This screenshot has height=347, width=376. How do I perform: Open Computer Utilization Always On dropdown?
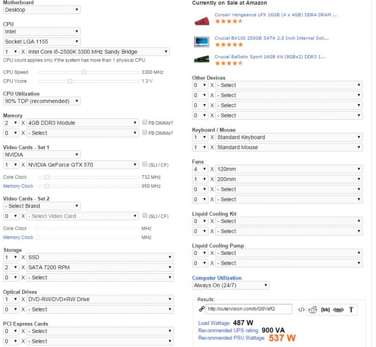click(230, 285)
